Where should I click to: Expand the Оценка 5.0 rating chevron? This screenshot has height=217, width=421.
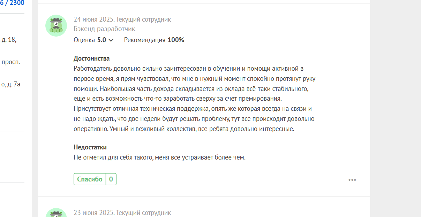[x=111, y=40]
